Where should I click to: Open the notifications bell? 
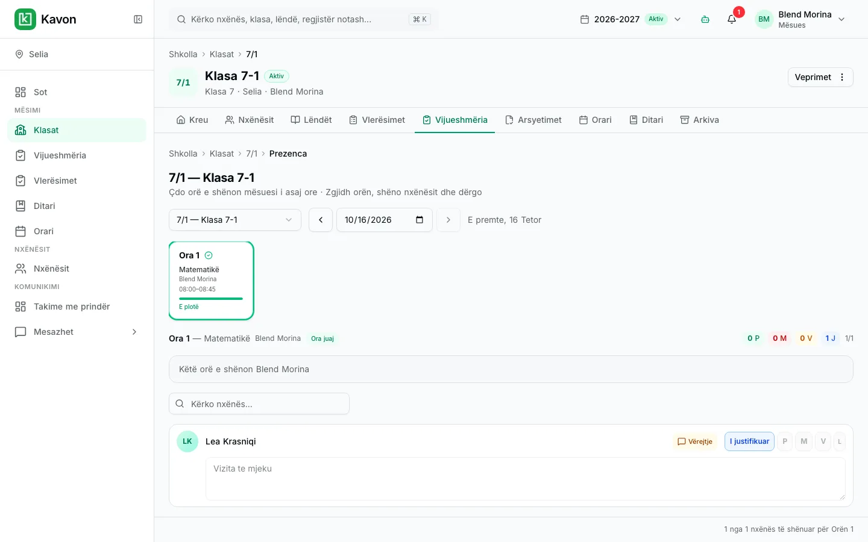point(732,19)
